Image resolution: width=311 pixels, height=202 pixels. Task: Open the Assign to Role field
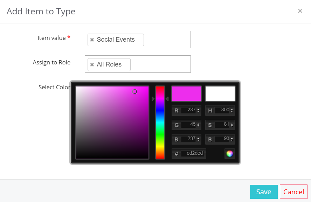[160, 64]
